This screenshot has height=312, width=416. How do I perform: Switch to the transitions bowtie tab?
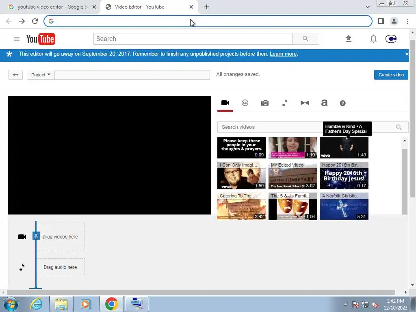click(305, 103)
